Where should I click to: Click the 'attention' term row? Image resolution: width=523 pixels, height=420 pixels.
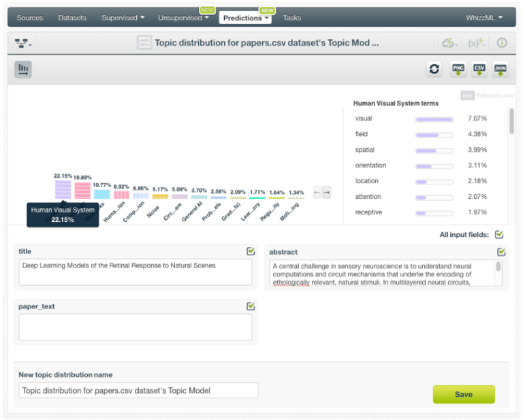click(x=421, y=197)
